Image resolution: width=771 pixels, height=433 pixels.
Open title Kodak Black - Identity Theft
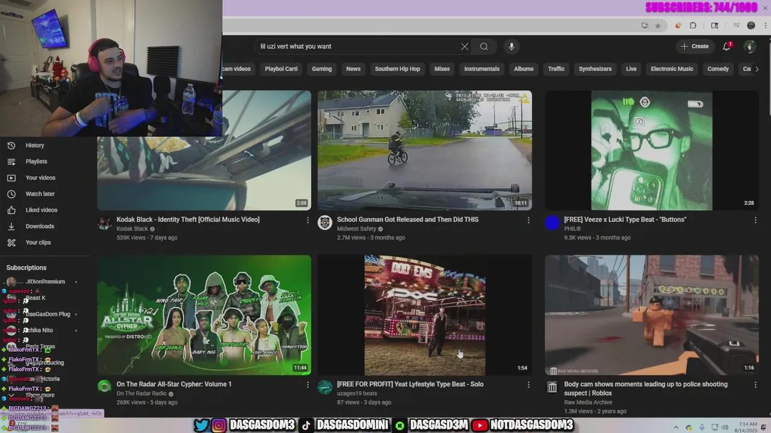pos(188,220)
